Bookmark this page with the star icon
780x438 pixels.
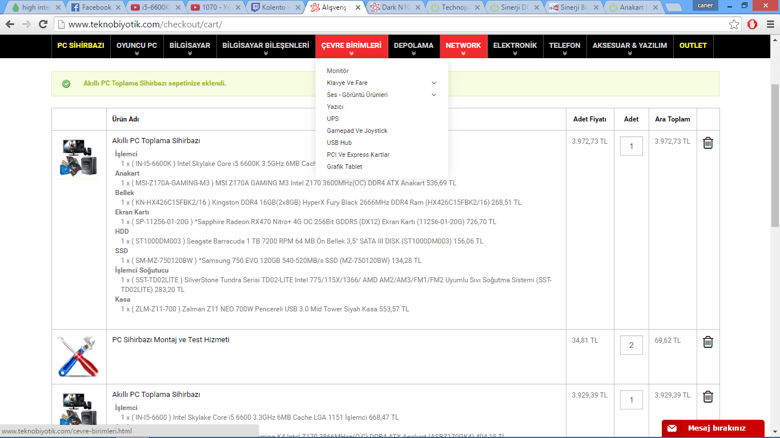(734, 25)
